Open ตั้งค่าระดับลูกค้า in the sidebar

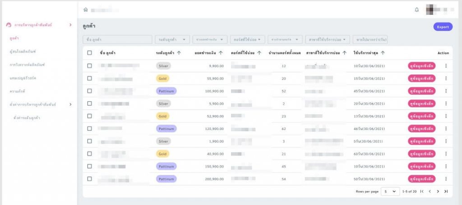pos(27,118)
